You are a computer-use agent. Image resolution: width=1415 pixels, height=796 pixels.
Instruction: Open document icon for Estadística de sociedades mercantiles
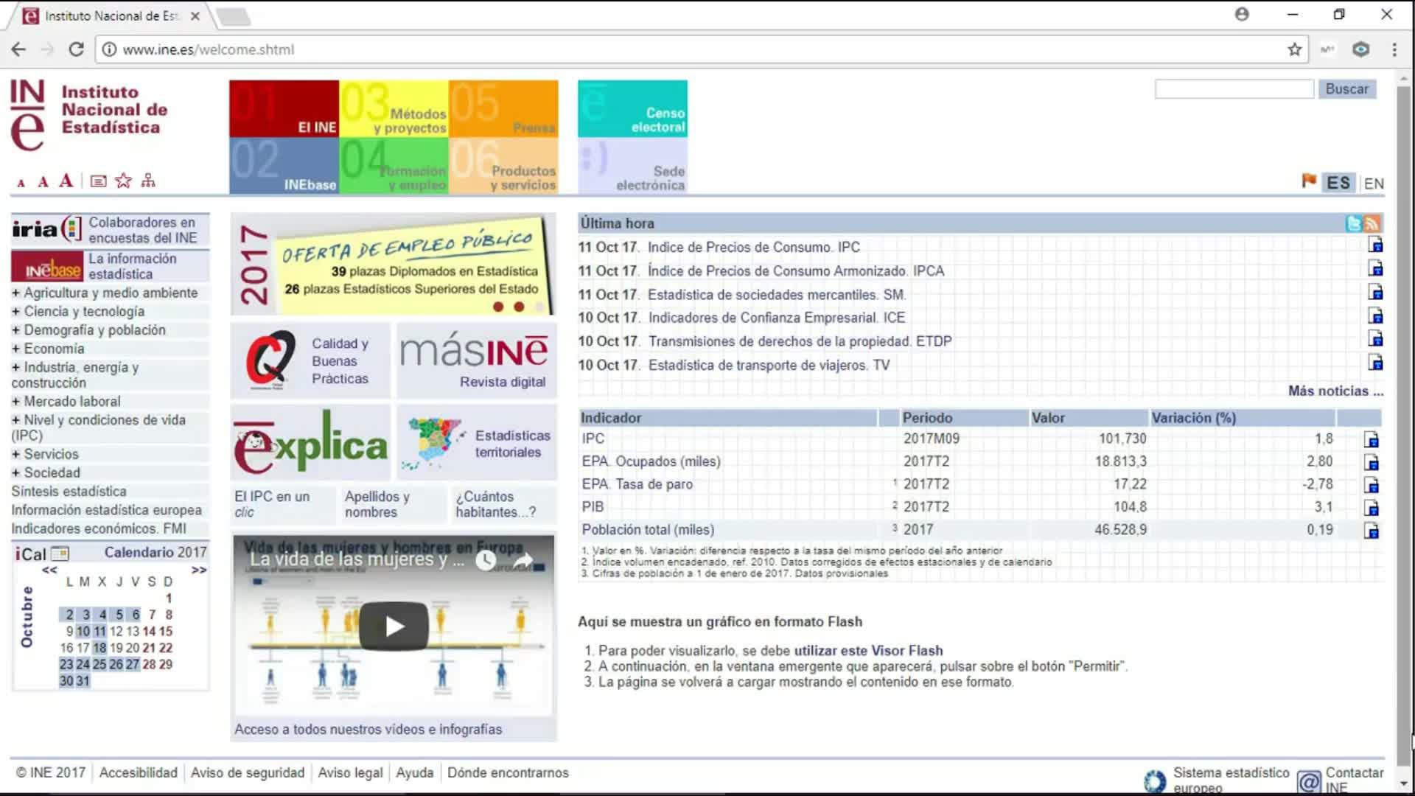click(x=1375, y=293)
